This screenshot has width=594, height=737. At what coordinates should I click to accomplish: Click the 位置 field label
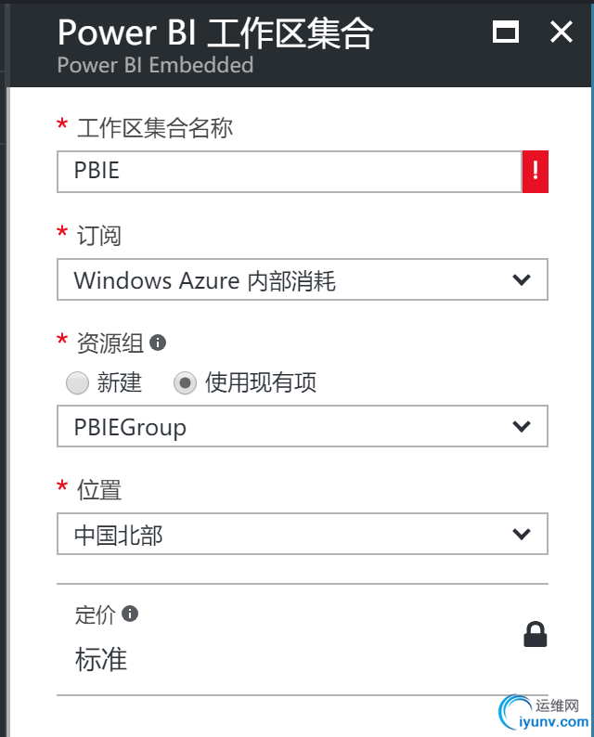coord(98,488)
